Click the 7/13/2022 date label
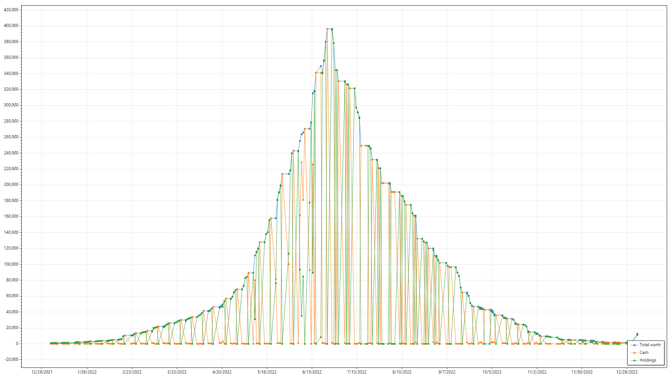Screen dimensions: 672x378 click(x=357, y=372)
